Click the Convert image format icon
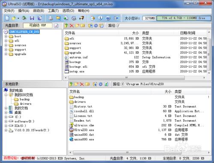This screenshot has width=214, height=163. click(58, 18)
